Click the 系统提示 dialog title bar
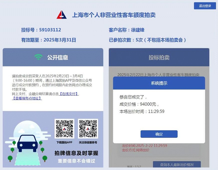The image size is (218, 170). pos(159,83)
